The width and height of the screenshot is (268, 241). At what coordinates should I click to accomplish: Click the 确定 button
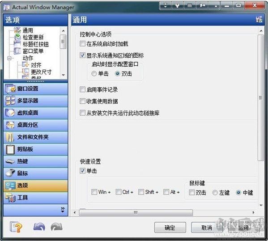coord(170,227)
